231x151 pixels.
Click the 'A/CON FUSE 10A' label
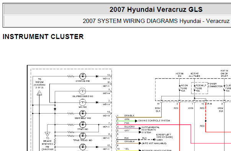(x=184, y=88)
